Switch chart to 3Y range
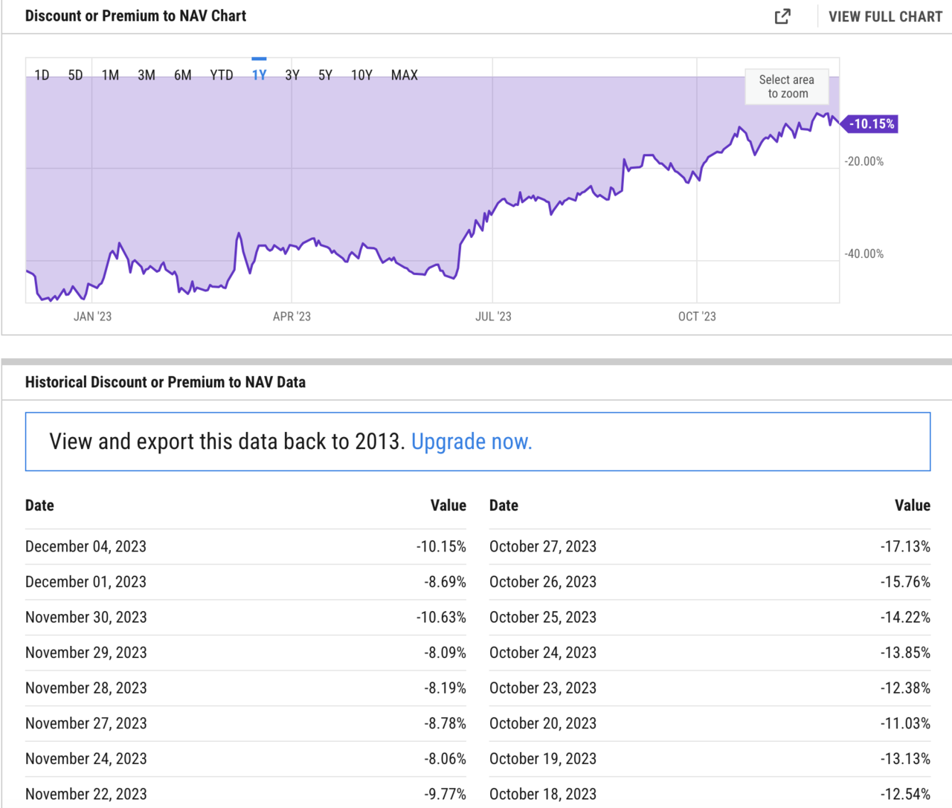This screenshot has height=808, width=952. click(x=292, y=75)
